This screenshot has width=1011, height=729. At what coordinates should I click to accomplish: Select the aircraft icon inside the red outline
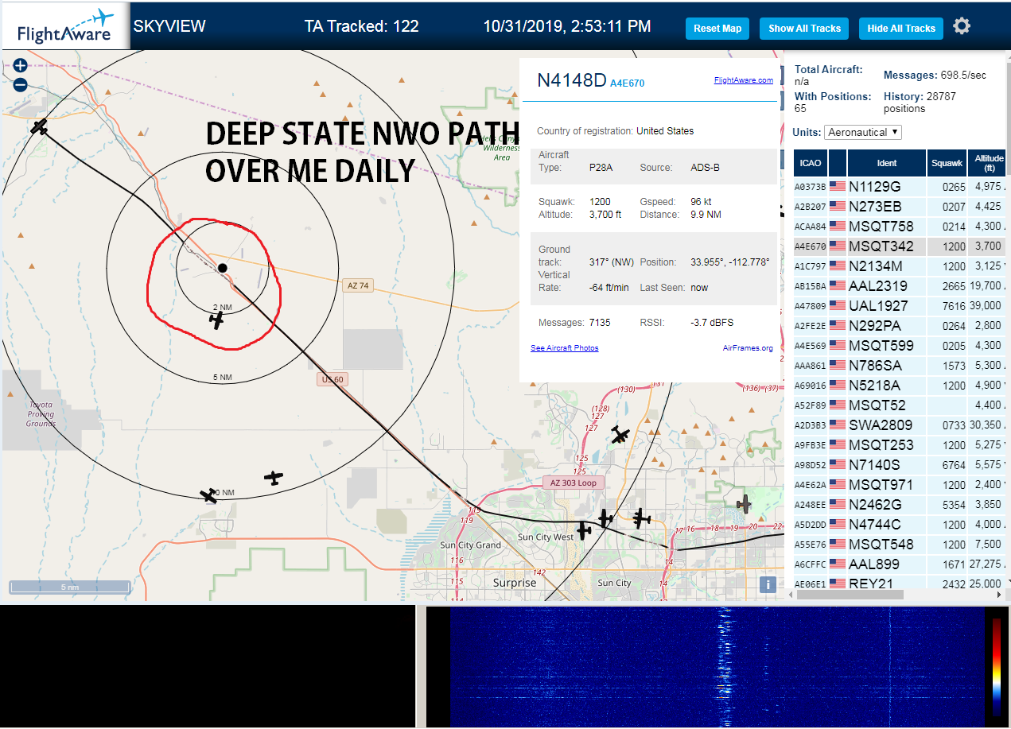click(x=216, y=320)
